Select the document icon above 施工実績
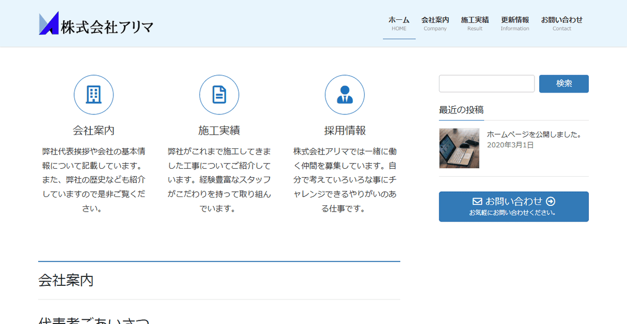The width and height of the screenshot is (627, 324). pyautogui.click(x=219, y=95)
